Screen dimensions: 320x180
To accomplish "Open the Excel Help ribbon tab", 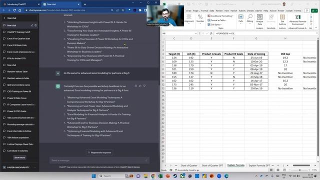I will pos(265,10).
